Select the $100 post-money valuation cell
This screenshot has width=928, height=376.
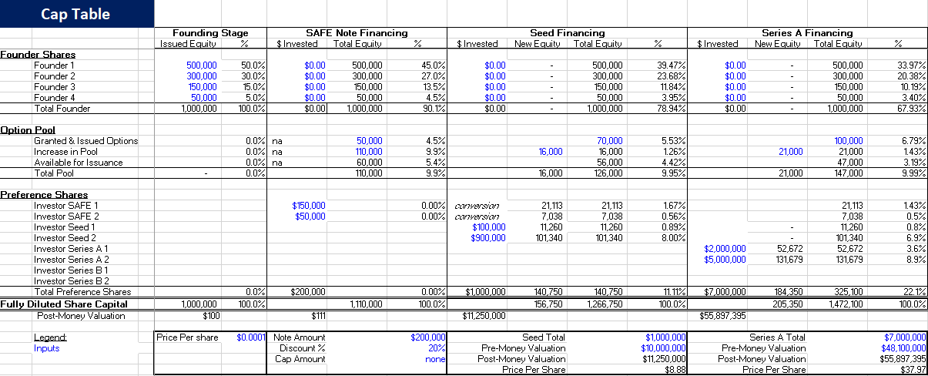click(x=209, y=315)
